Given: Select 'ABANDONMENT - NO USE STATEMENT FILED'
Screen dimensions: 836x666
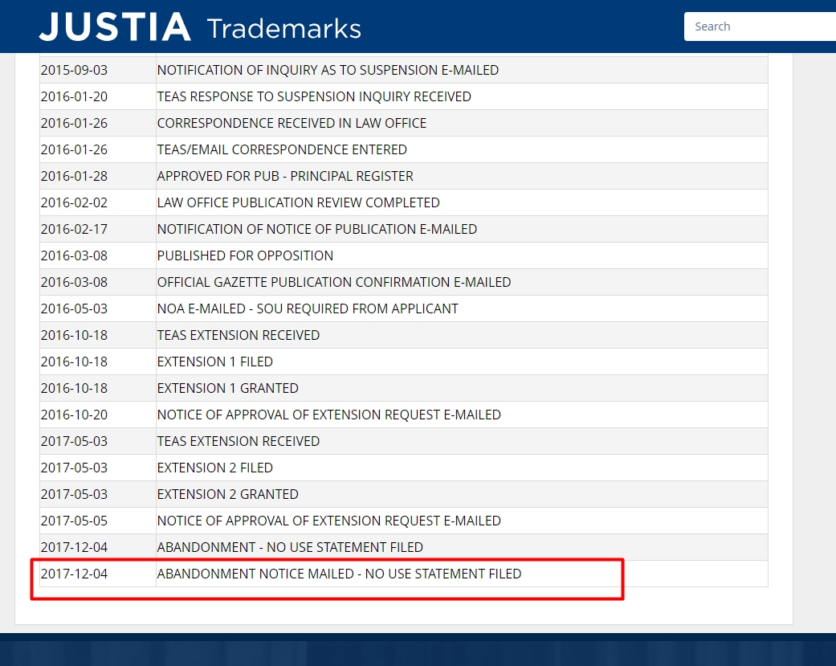Looking at the screenshot, I should (290, 547).
